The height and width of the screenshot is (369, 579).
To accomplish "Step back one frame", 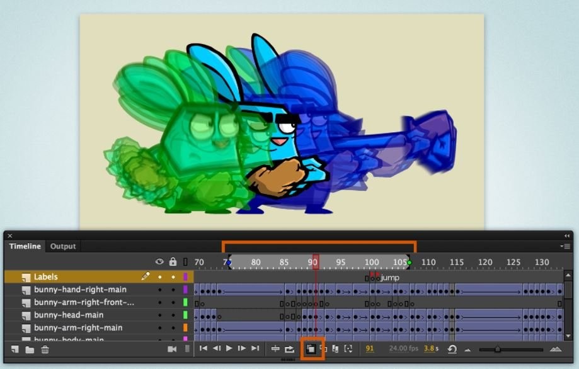I will point(217,348).
